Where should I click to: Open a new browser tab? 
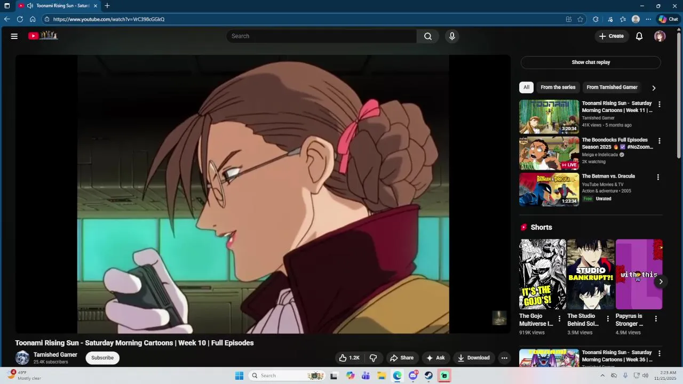tap(107, 6)
